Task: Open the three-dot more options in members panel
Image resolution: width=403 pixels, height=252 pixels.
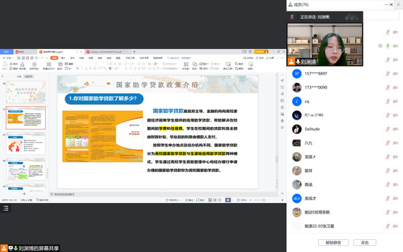Action: click(x=386, y=5)
